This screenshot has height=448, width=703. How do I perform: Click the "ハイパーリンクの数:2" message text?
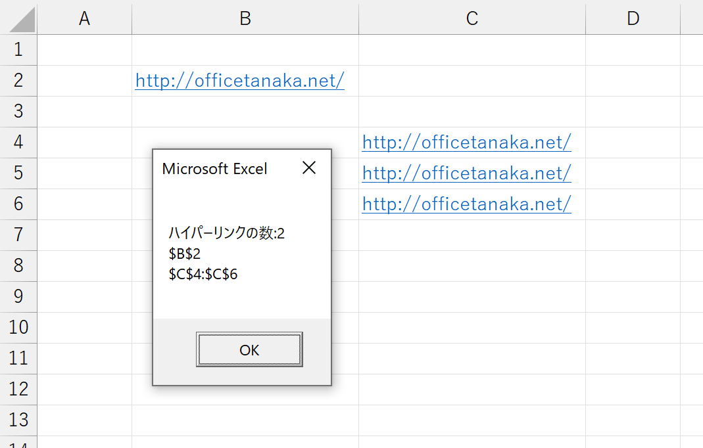[x=226, y=233]
